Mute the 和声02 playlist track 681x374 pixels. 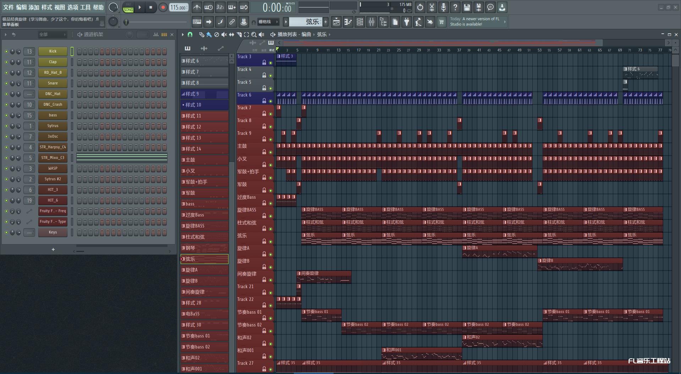coord(270,344)
